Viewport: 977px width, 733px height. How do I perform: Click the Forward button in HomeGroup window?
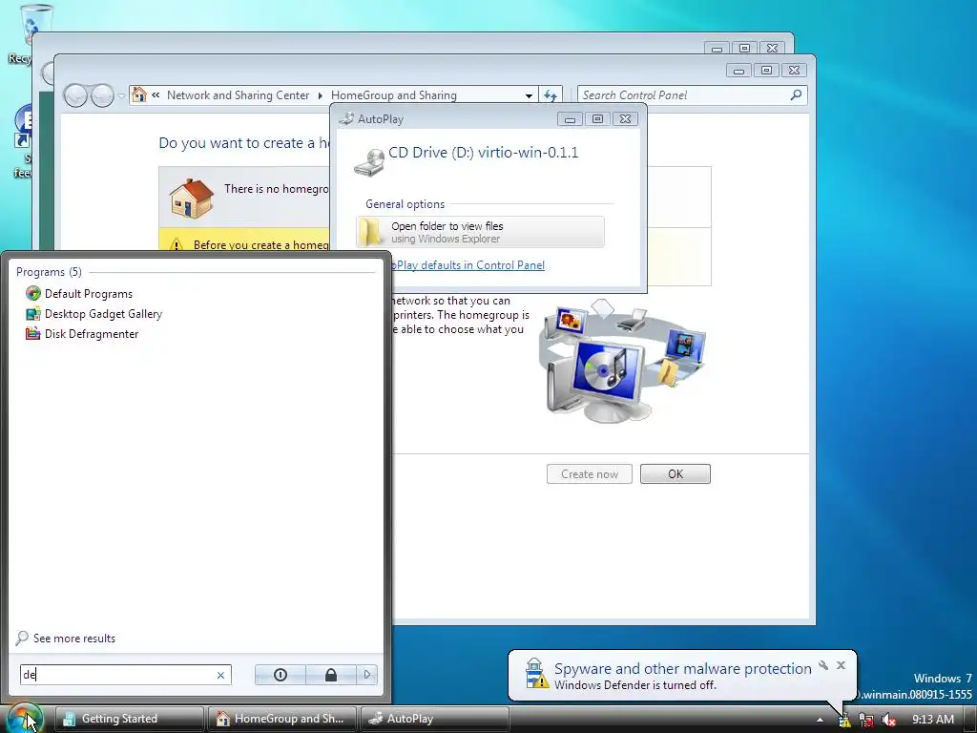102,95
